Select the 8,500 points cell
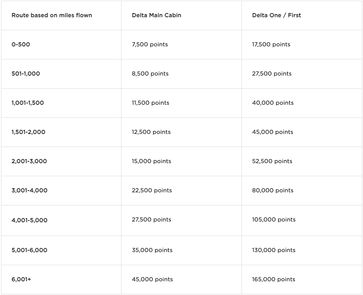This screenshot has height=295, width=363. [150, 73]
